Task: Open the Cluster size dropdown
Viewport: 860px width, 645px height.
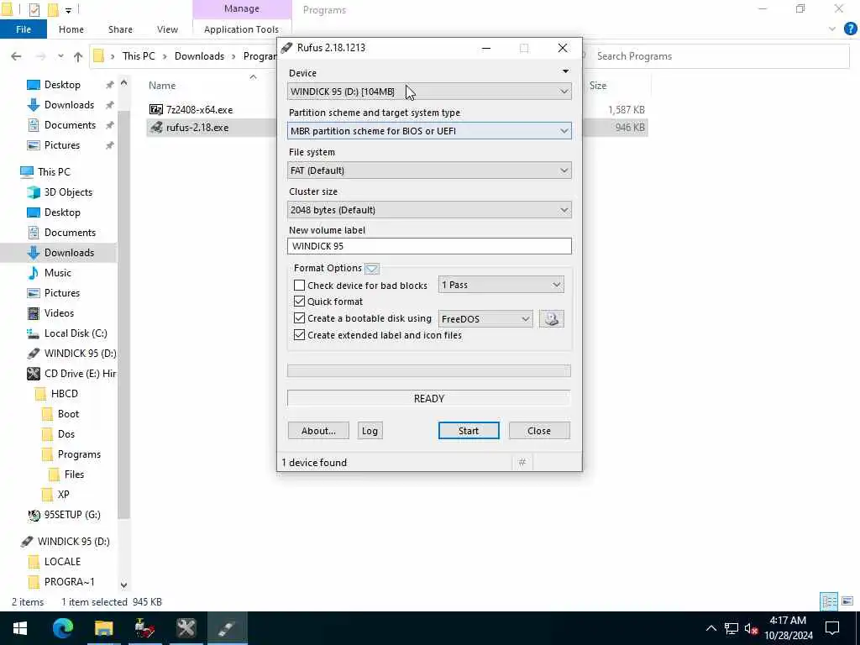Action: click(429, 210)
